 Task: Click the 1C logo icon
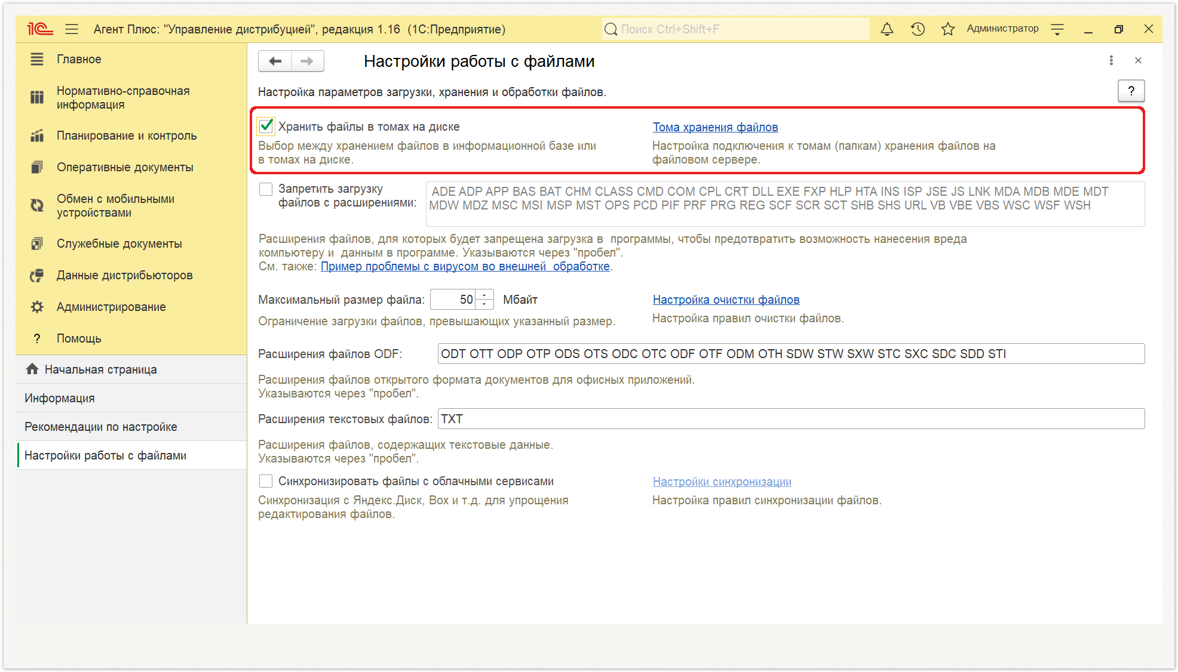[39, 29]
